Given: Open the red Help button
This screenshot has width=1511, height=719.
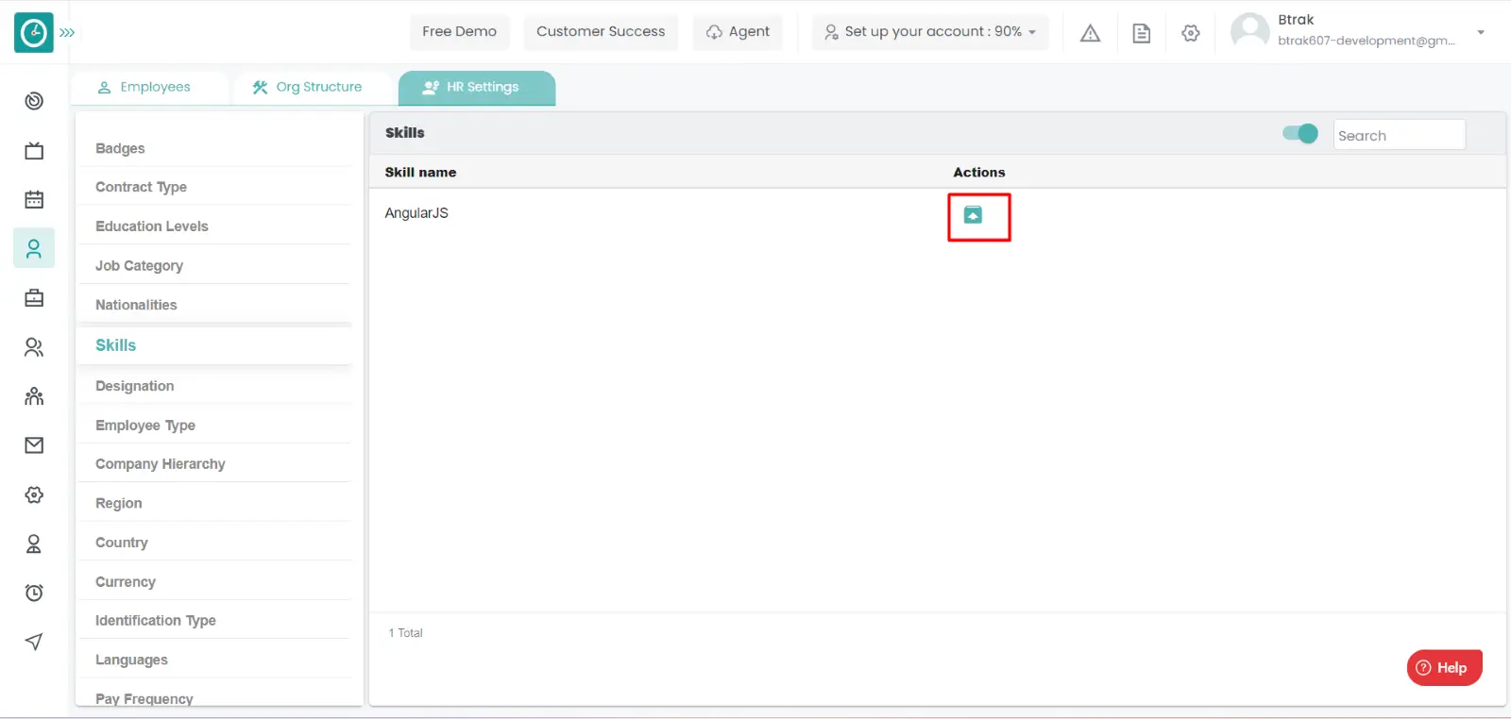Looking at the screenshot, I should coord(1443,667).
